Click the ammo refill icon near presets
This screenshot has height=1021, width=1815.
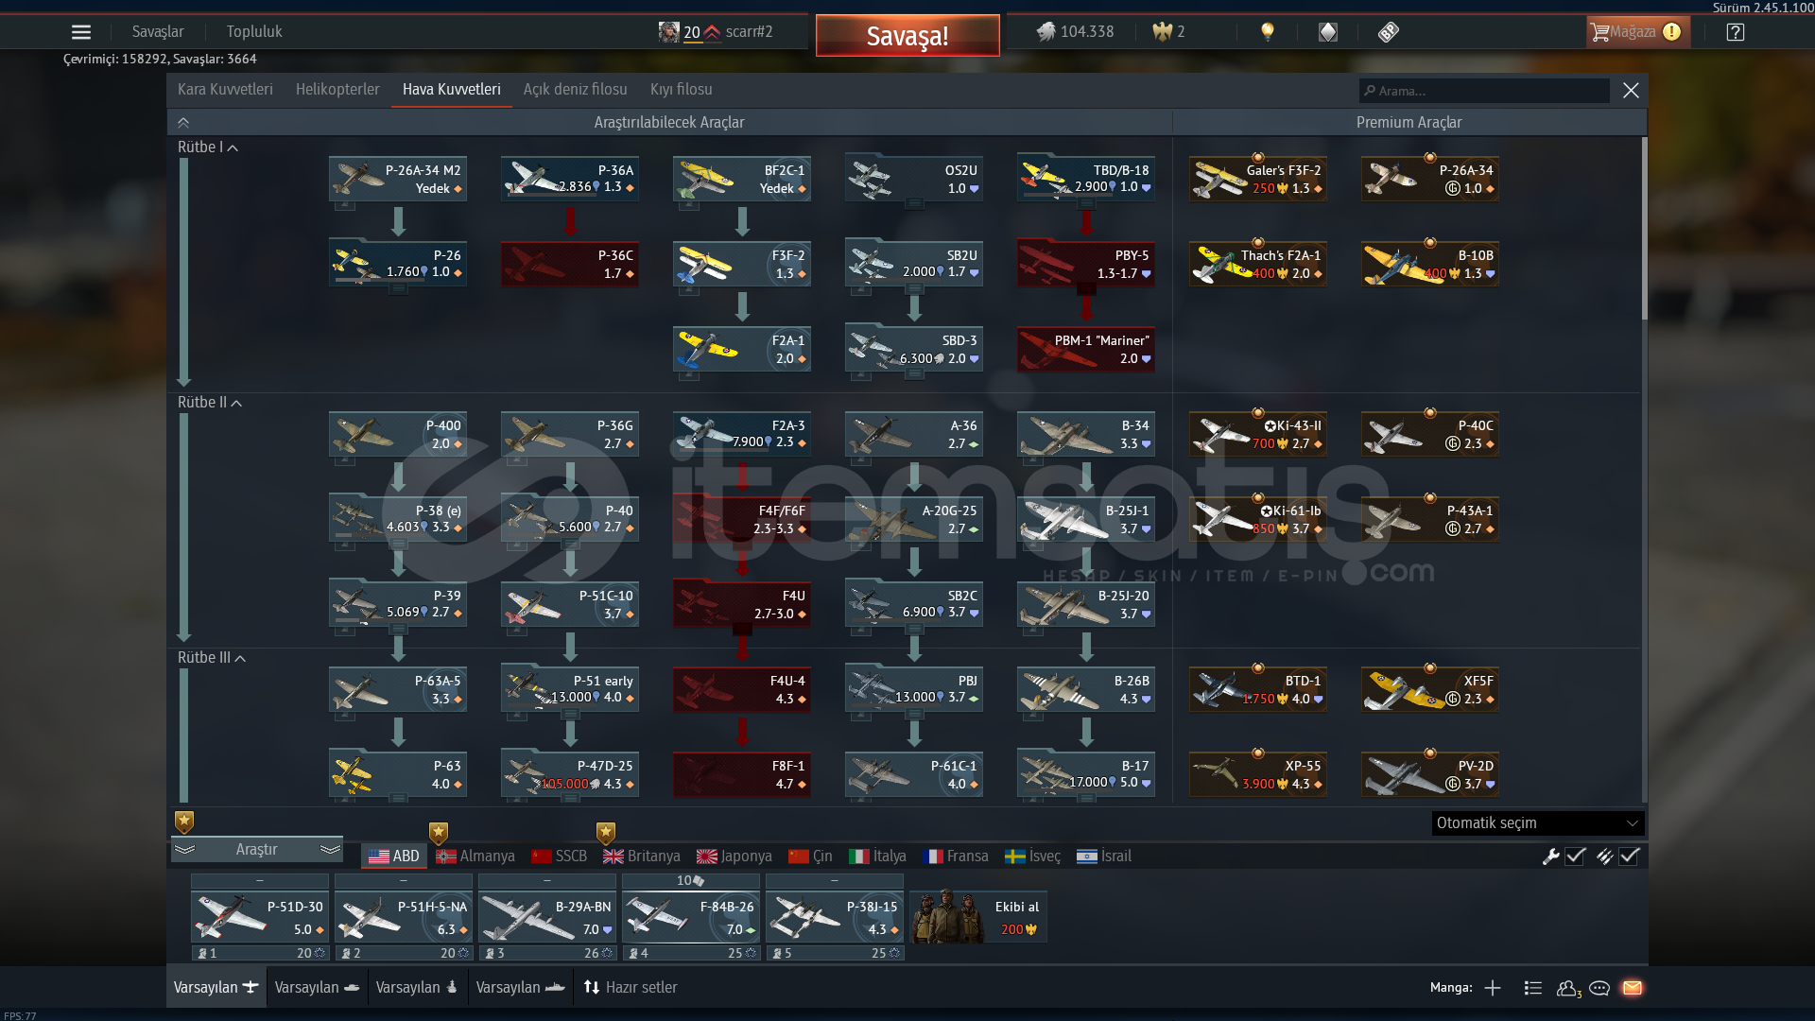[1605, 857]
